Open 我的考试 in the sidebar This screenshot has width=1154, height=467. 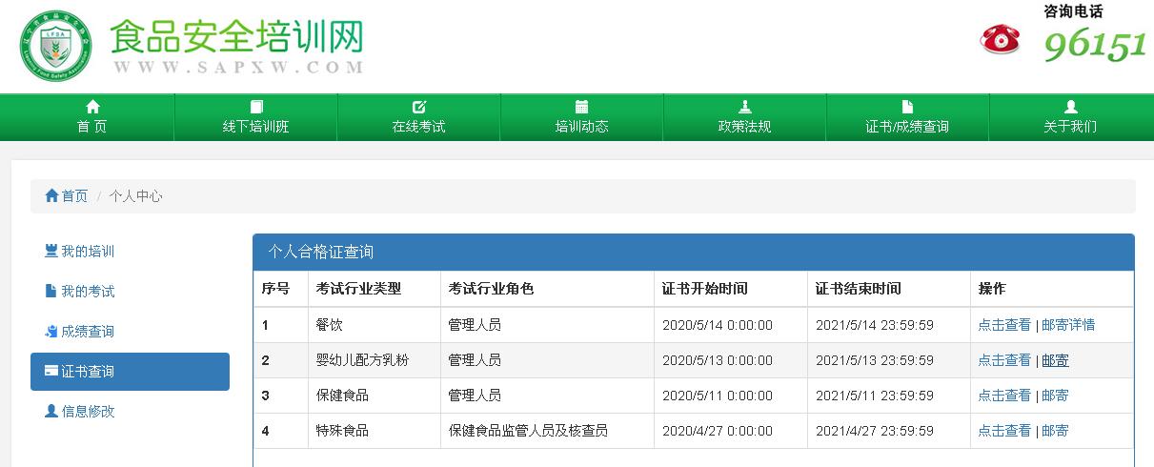pyautogui.click(x=87, y=292)
